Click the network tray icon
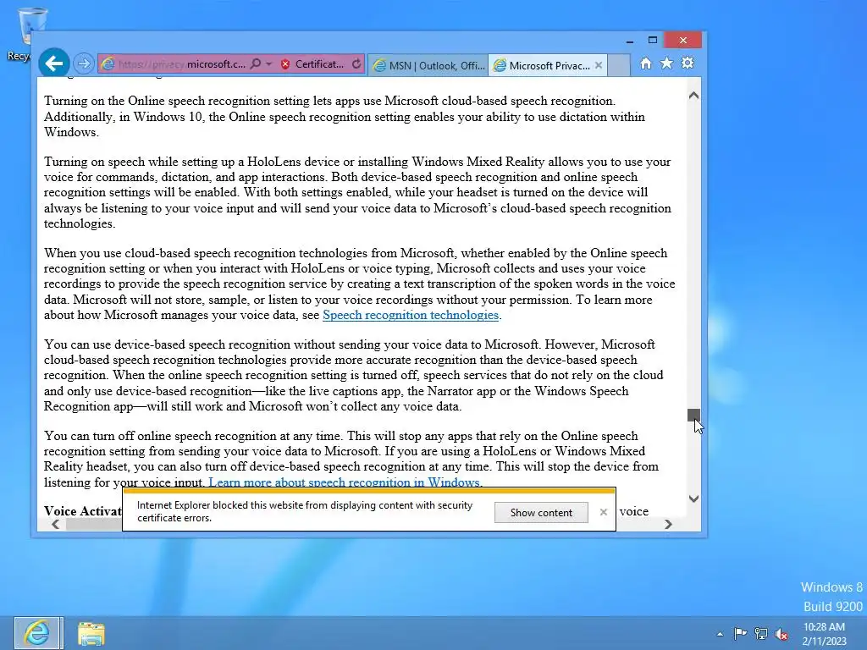867x650 pixels. (761, 634)
